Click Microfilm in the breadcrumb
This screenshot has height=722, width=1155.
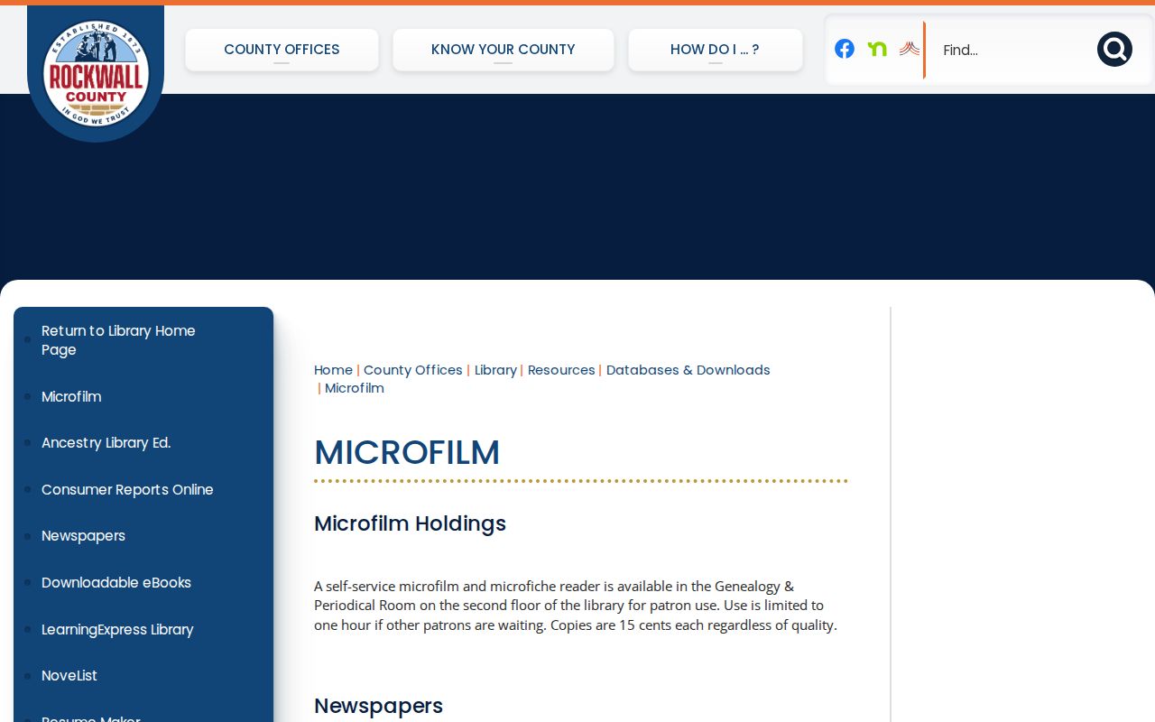click(x=355, y=388)
